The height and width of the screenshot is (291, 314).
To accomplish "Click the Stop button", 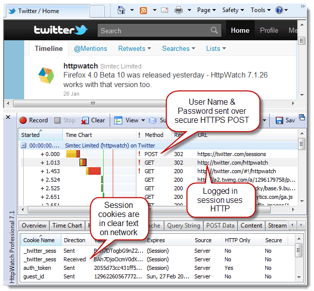I will [x=64, y=120].
